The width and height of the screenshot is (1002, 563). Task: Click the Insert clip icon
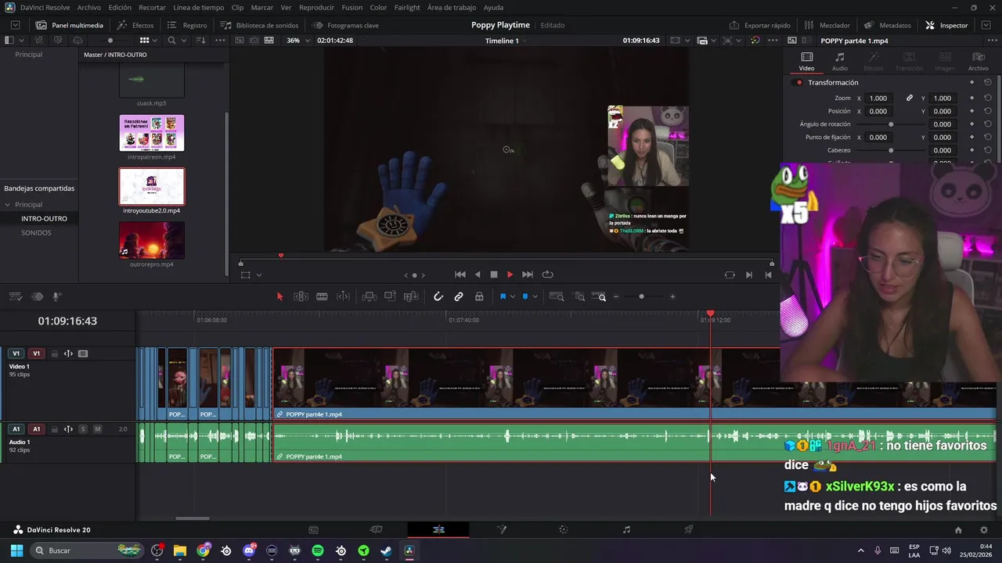[369, 296]
